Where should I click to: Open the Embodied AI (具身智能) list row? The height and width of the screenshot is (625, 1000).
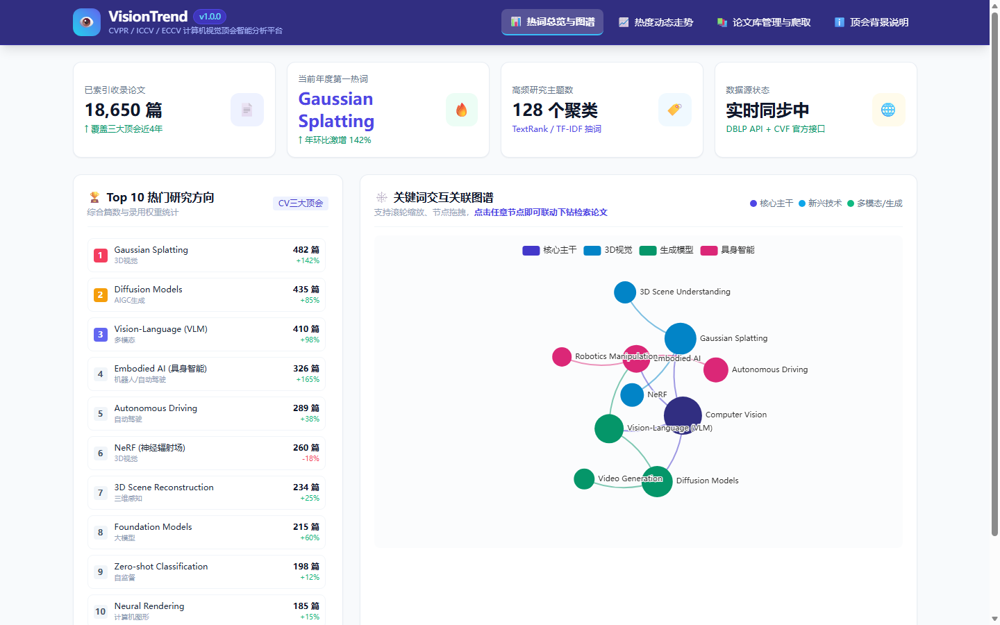[x=207, y=374]
